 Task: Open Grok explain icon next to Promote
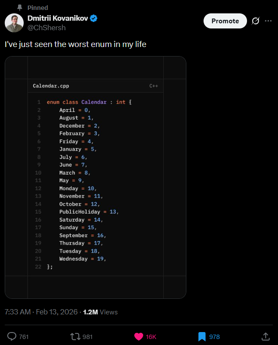click(255, 21)
